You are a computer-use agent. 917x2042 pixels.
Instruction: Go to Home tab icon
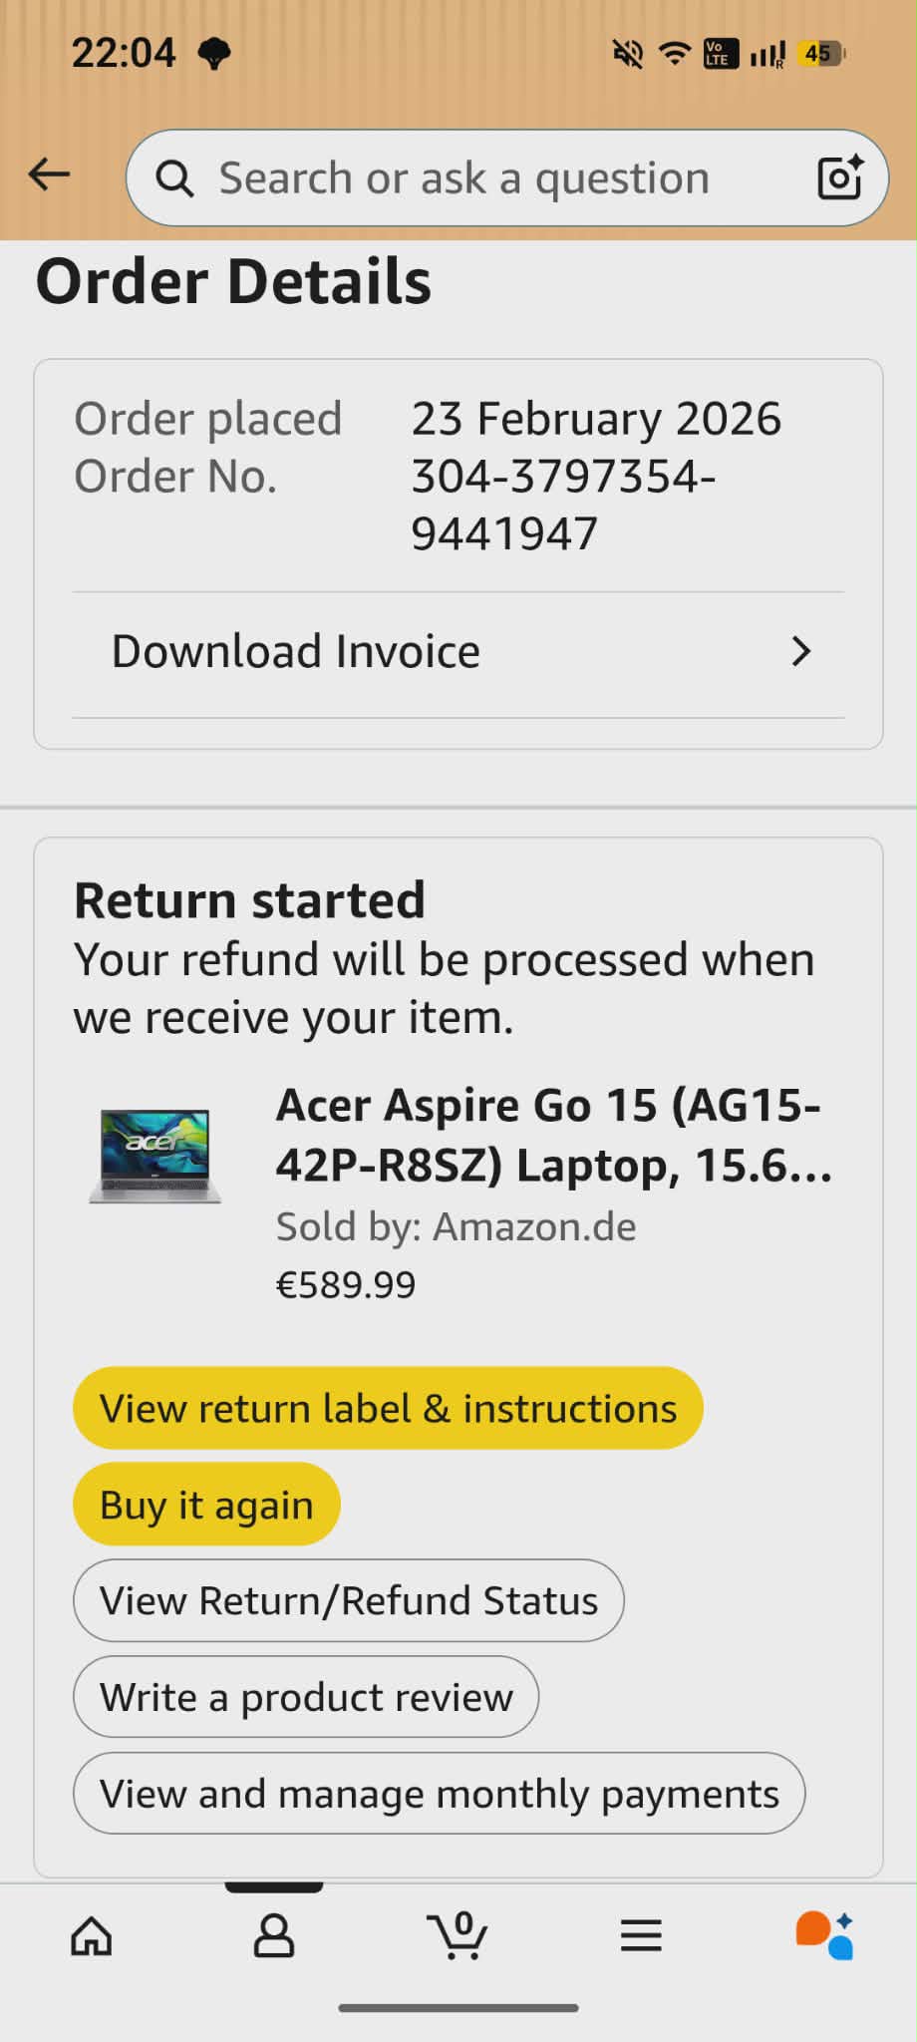click(92, 1936)
